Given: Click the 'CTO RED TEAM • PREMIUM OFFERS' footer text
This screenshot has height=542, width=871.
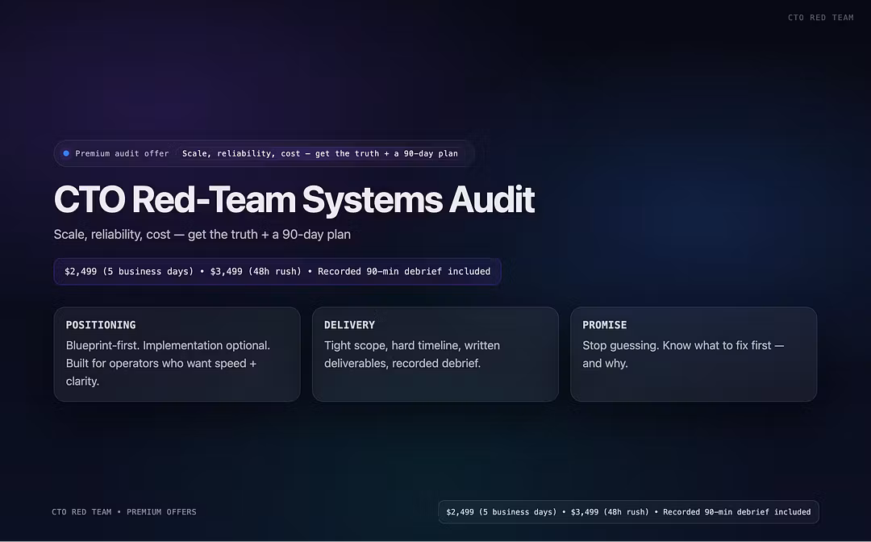Looking at the screenshot, I should tap(124, 512).
